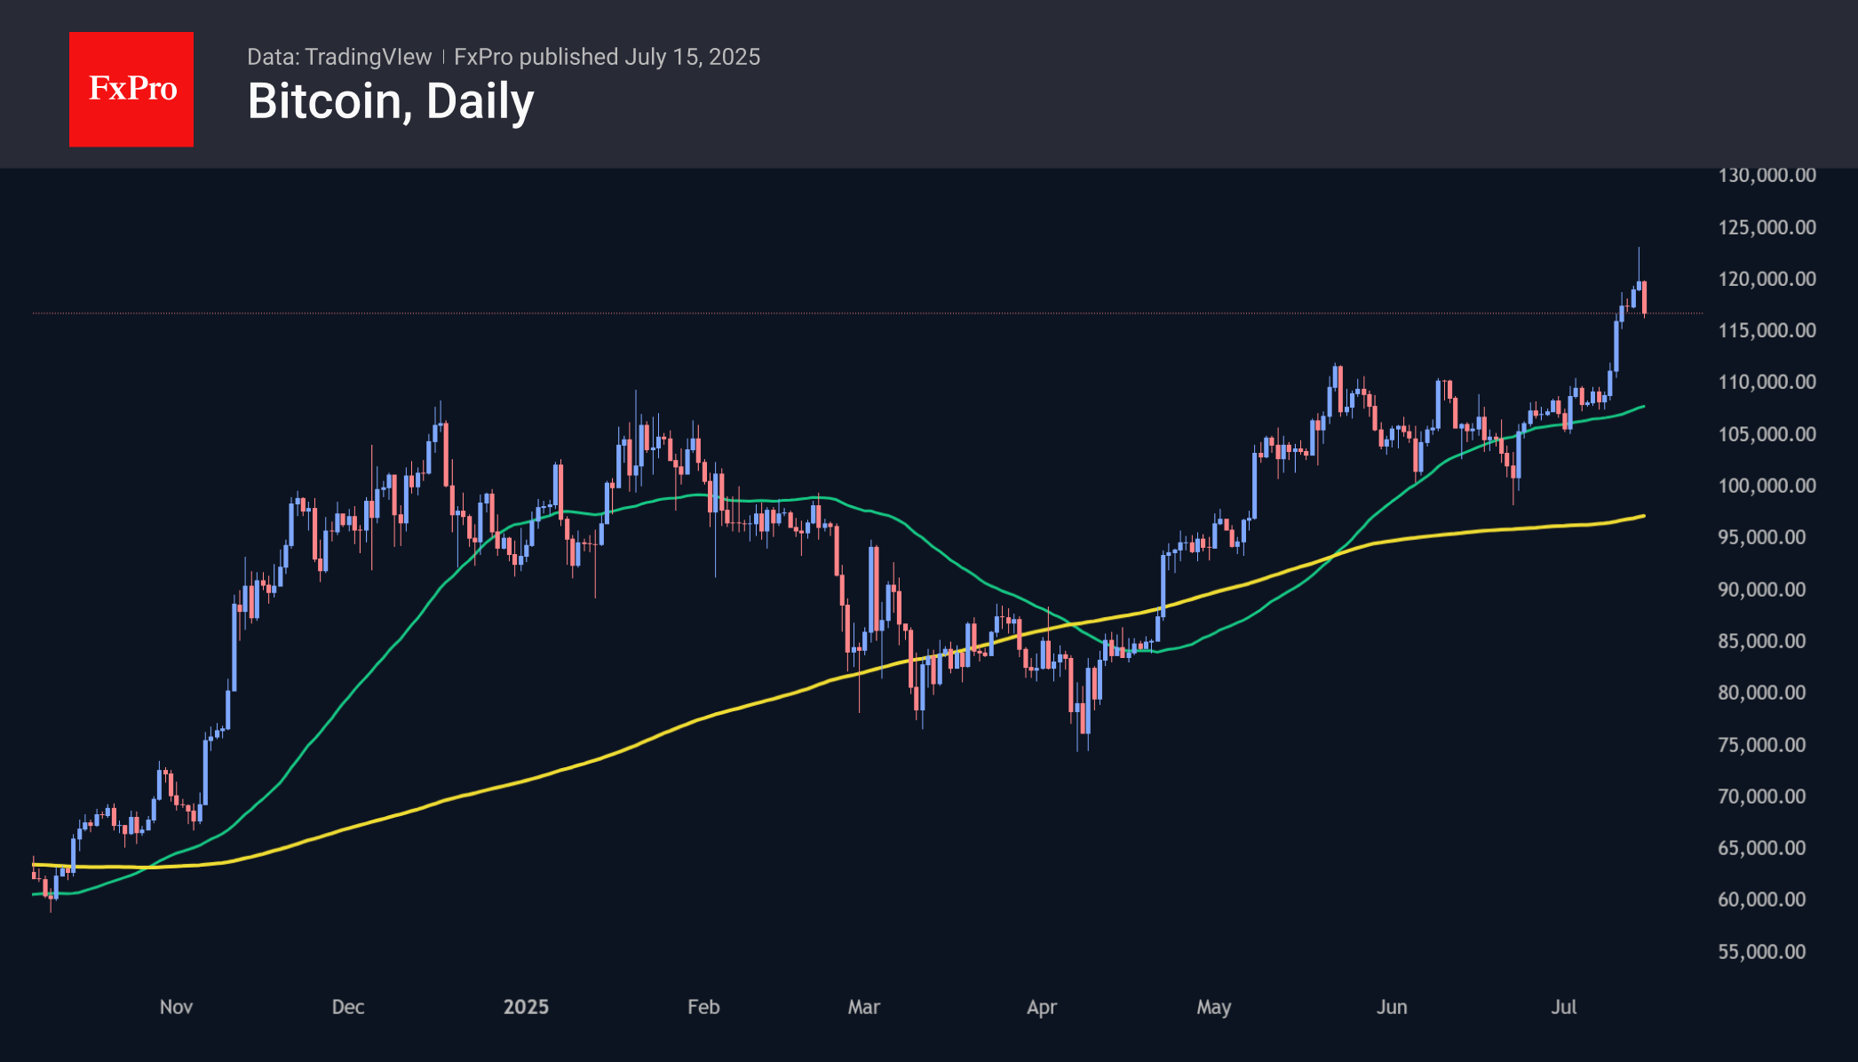The image size is (1858, 1062).
Task: Select the 55,000.00 price axis label
Action: [x=1762, y=952]
